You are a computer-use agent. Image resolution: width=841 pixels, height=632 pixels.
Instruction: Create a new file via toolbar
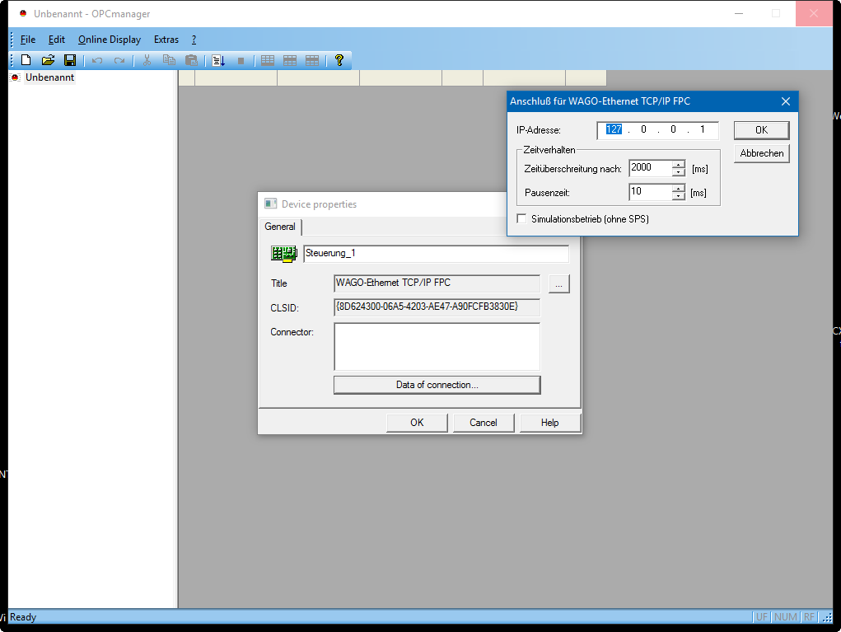[26, 60]
